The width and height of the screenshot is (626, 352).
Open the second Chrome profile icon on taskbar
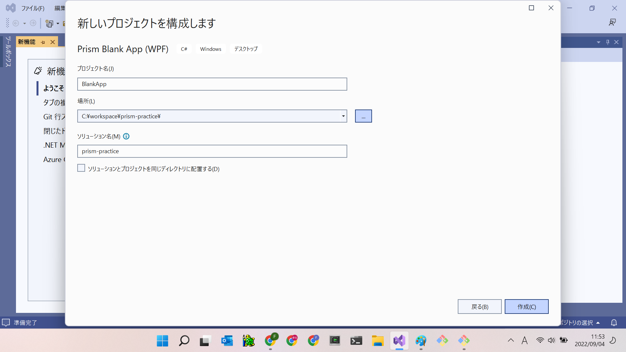[x=292, y=340]
